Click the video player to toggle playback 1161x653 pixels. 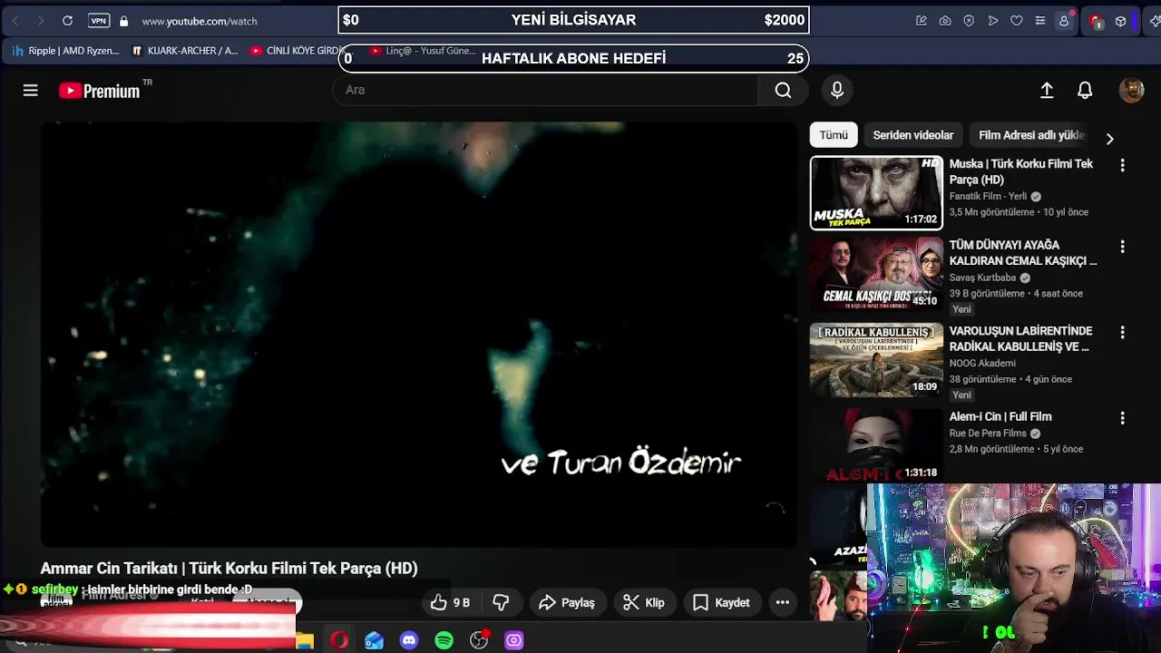coord(418,334)
